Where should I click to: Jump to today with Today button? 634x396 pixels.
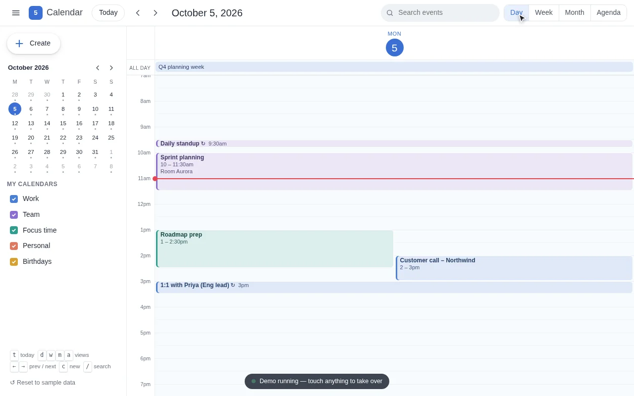point(108,13)
